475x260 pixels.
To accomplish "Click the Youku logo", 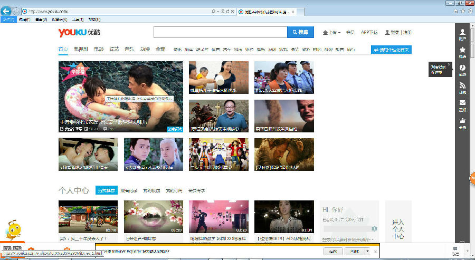I will click(x=78, y=33).
